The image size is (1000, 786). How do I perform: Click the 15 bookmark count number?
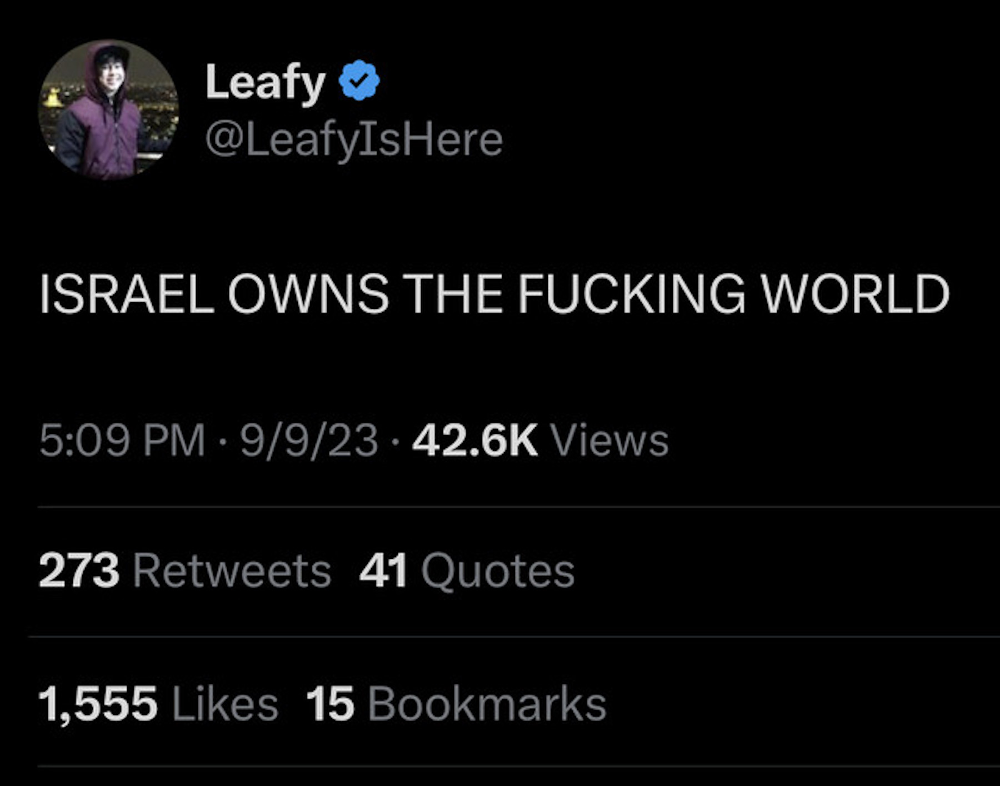click(330, 703)
